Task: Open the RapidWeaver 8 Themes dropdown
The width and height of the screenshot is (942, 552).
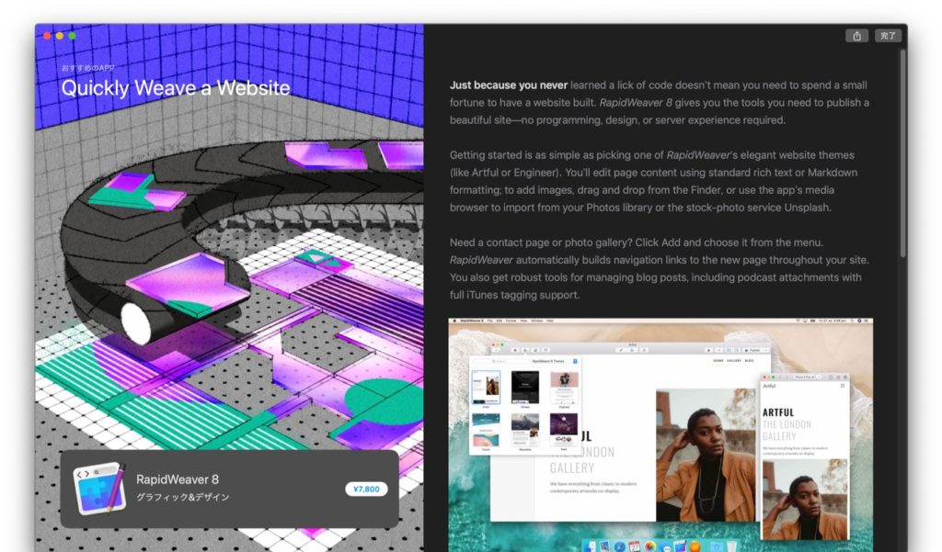Action: coord(548,361)
